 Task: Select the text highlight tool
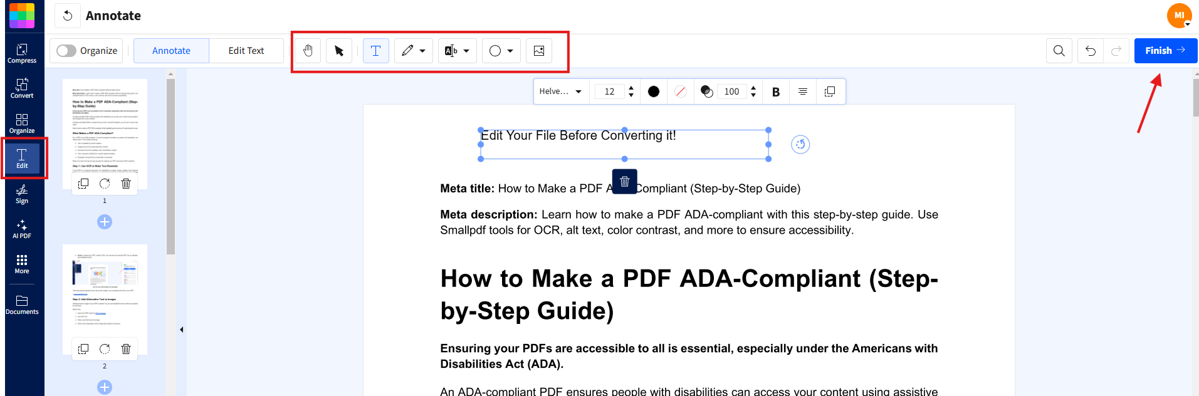tap(451, 51)
